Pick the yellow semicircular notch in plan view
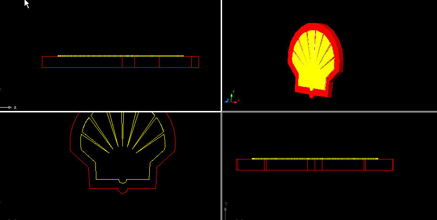437x220 pixels. pos(123,182)
